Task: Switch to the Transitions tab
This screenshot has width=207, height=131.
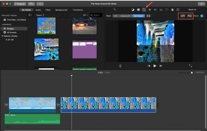Action: [x=78, y=10]
